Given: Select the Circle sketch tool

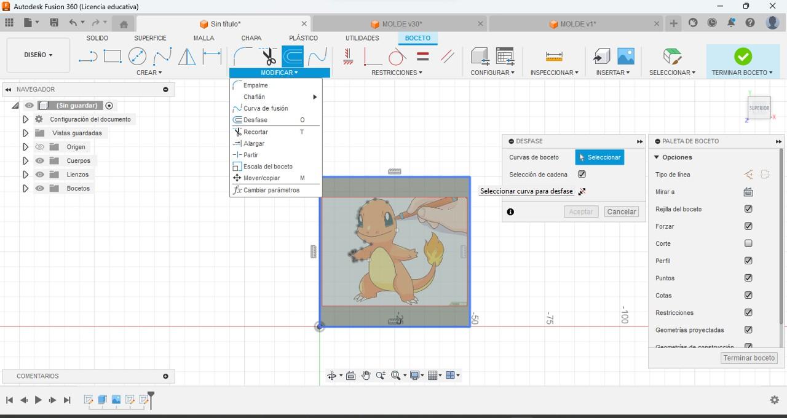Looking at the screenshot, I should tap(137, 57).
